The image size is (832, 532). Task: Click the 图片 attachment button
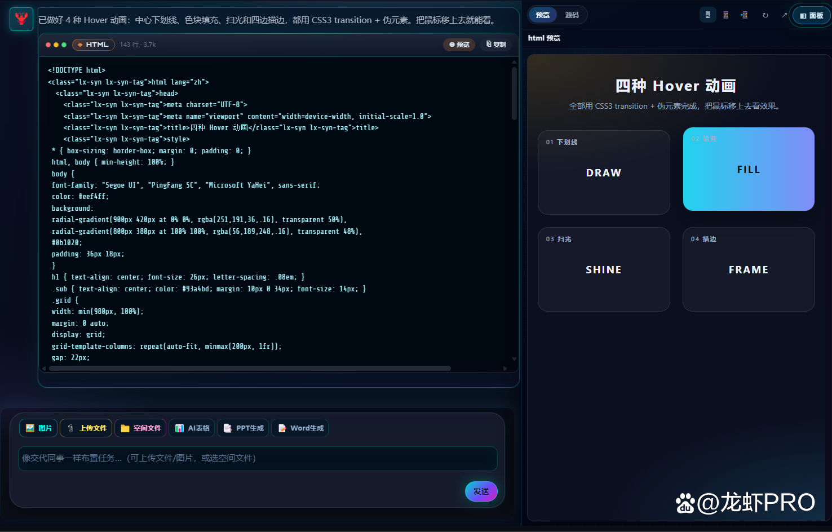pos(38,428)
